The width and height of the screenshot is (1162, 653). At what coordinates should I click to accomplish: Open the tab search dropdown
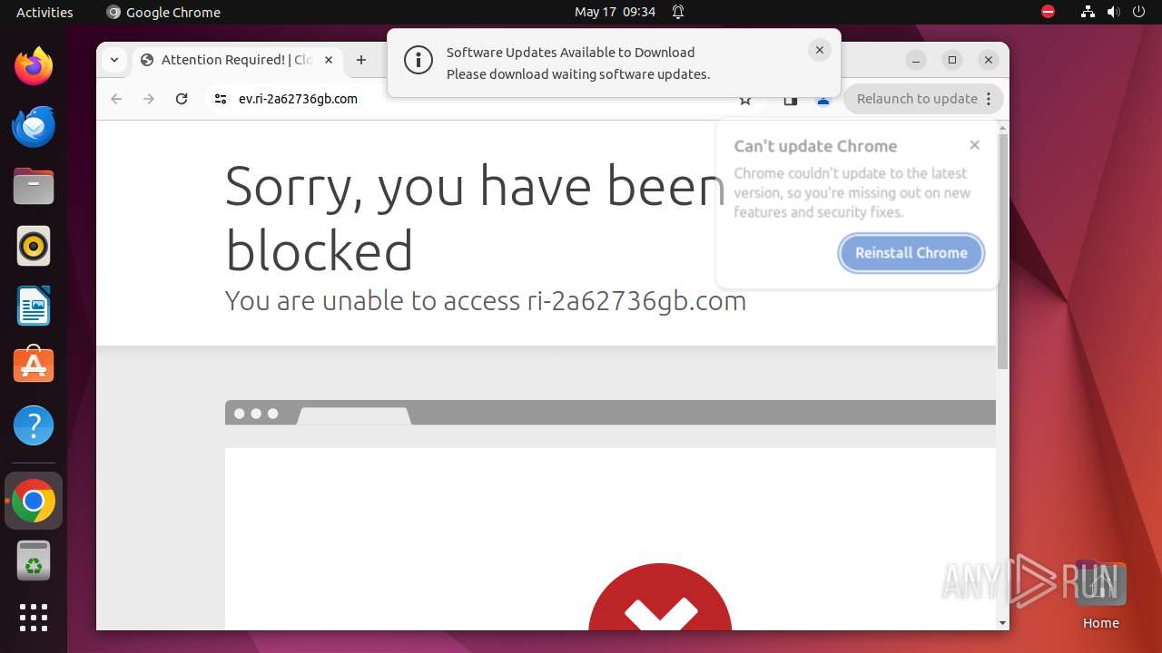click(113, 60)
